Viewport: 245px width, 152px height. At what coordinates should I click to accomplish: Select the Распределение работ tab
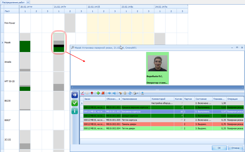(x=13, y=2)
